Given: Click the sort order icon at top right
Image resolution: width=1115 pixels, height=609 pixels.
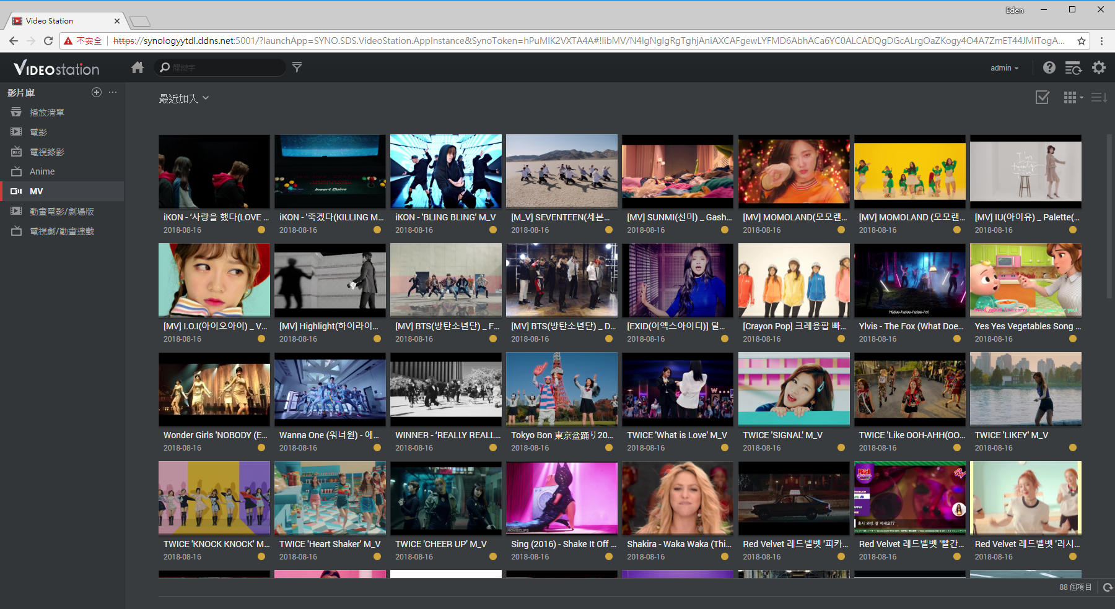Looking at the screenshot, I should pyautogui.click(x=1099, y=98).
